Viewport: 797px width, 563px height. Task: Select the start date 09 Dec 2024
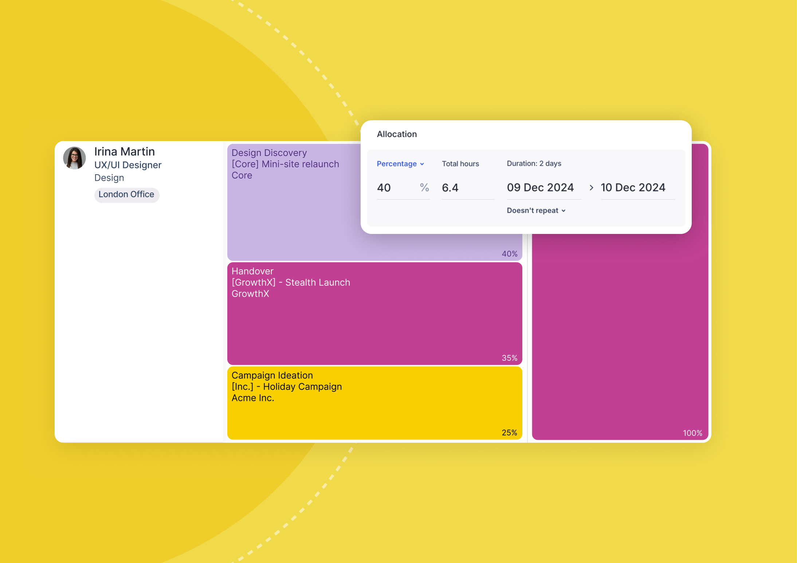click(x=540, y=188)
